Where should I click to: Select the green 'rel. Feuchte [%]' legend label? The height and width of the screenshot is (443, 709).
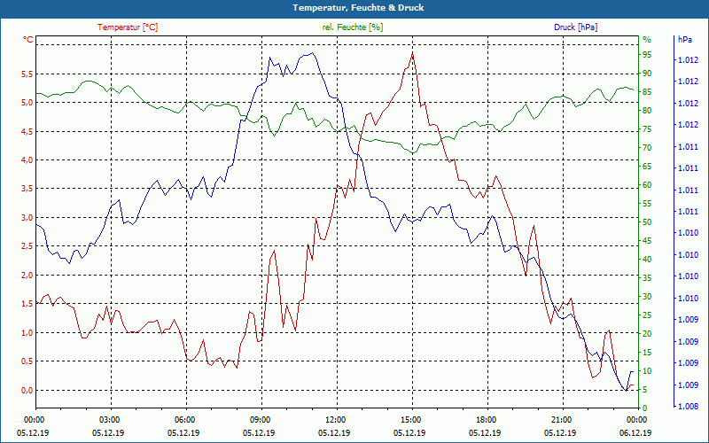[x=353, y=27]
